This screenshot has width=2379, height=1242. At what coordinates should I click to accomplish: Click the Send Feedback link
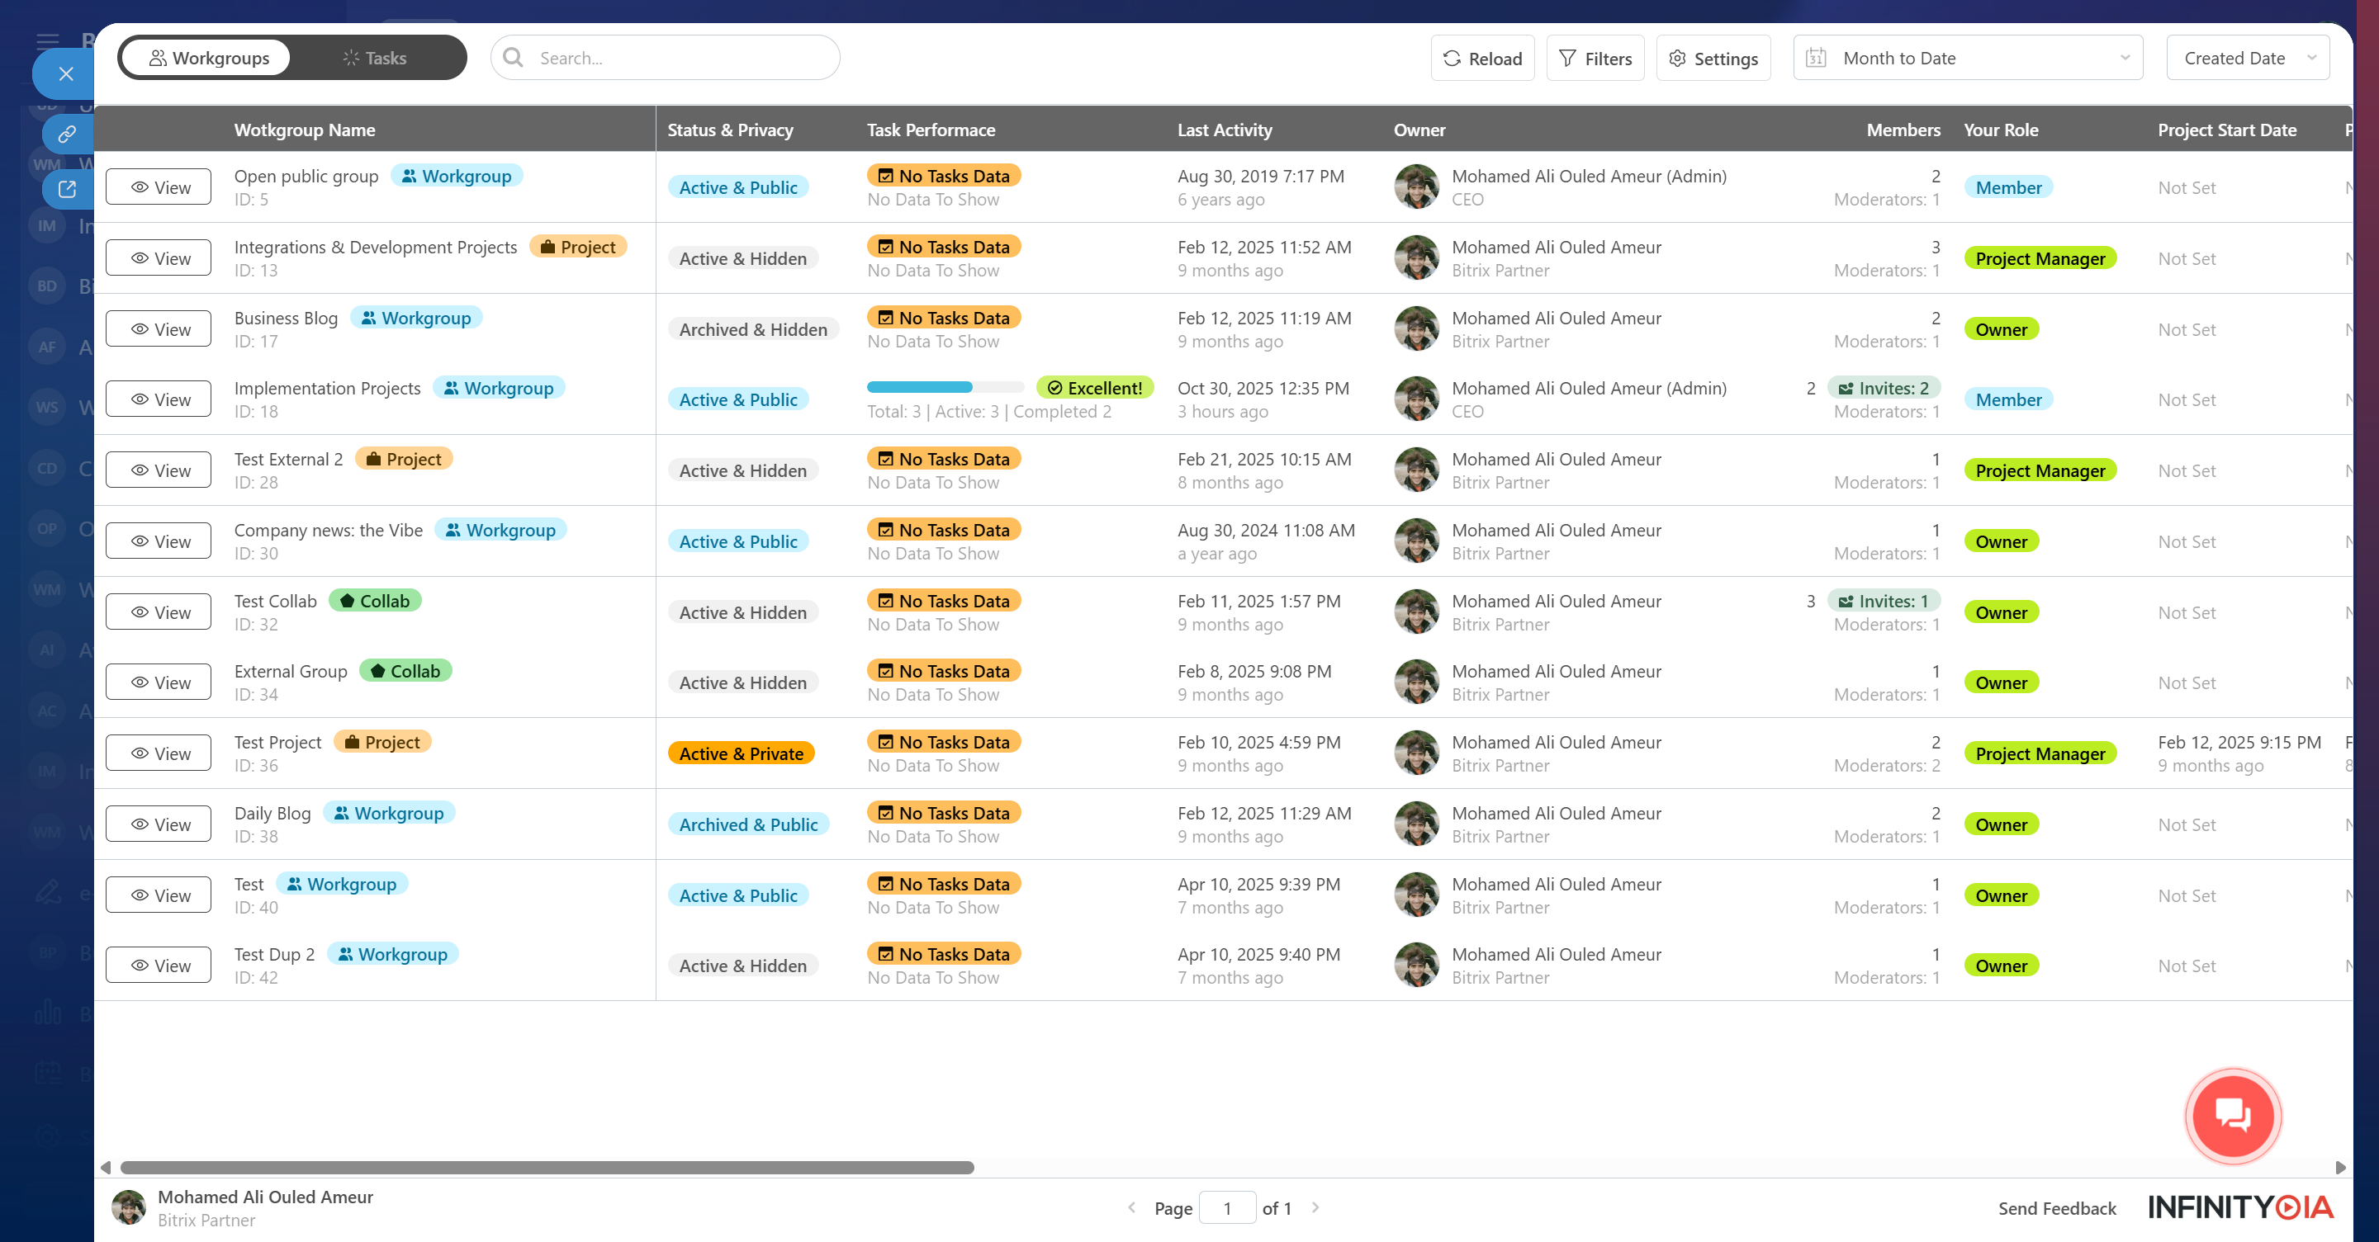tap(2057, 1208)
